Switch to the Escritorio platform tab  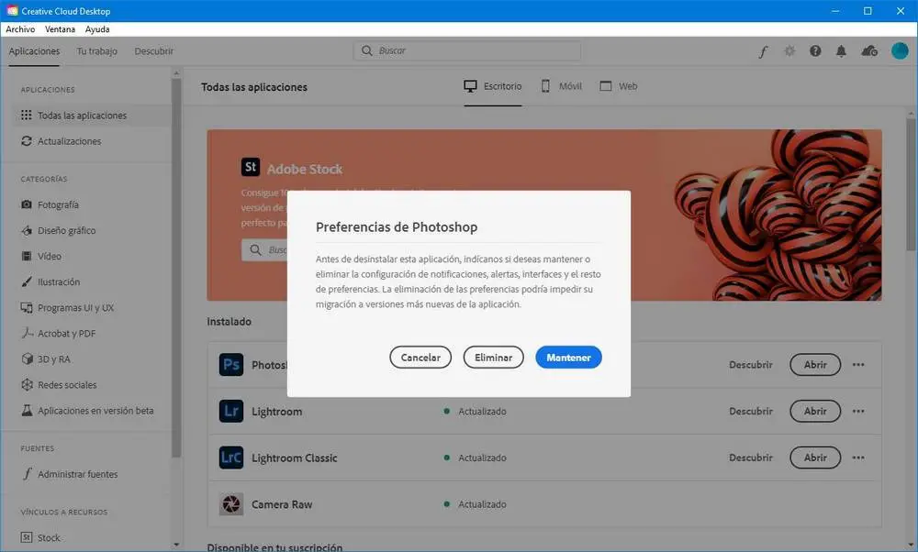[492, 86]
